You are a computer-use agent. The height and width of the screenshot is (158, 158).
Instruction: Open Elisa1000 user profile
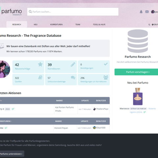[101, 128]
